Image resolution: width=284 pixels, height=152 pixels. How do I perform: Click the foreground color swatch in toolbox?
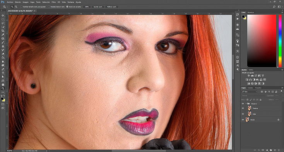pos(2,99)
